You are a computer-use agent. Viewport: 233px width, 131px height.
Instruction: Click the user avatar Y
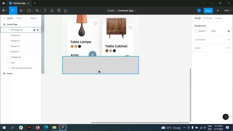(199, 11)
